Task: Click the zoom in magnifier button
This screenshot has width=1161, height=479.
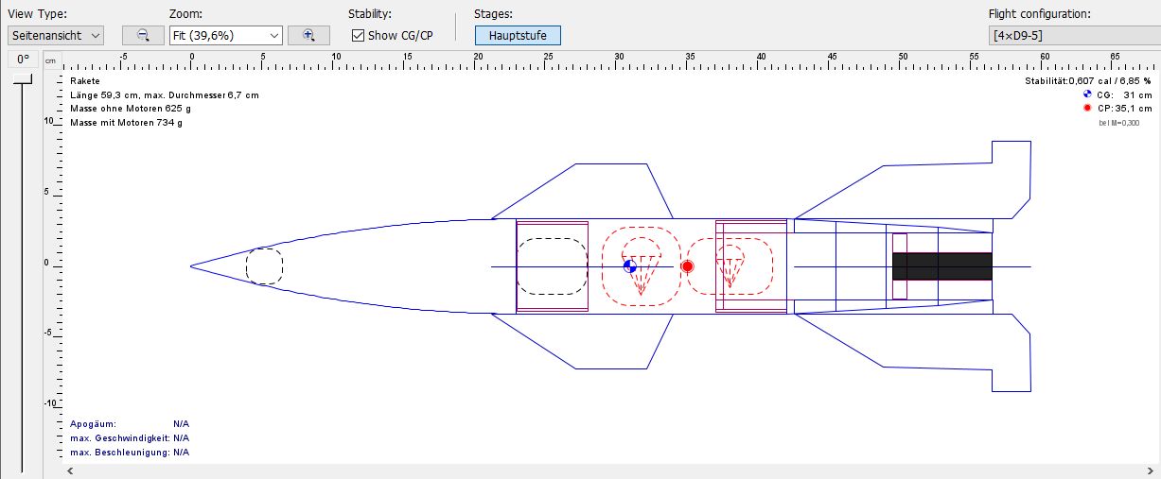Action: pyautogui.click(x=308, y=35)
